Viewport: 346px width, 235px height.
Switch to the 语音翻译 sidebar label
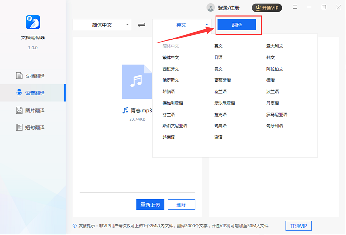[x=35, y=93]
